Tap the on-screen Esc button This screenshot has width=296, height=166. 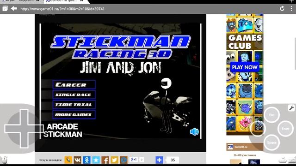[271, 115]
